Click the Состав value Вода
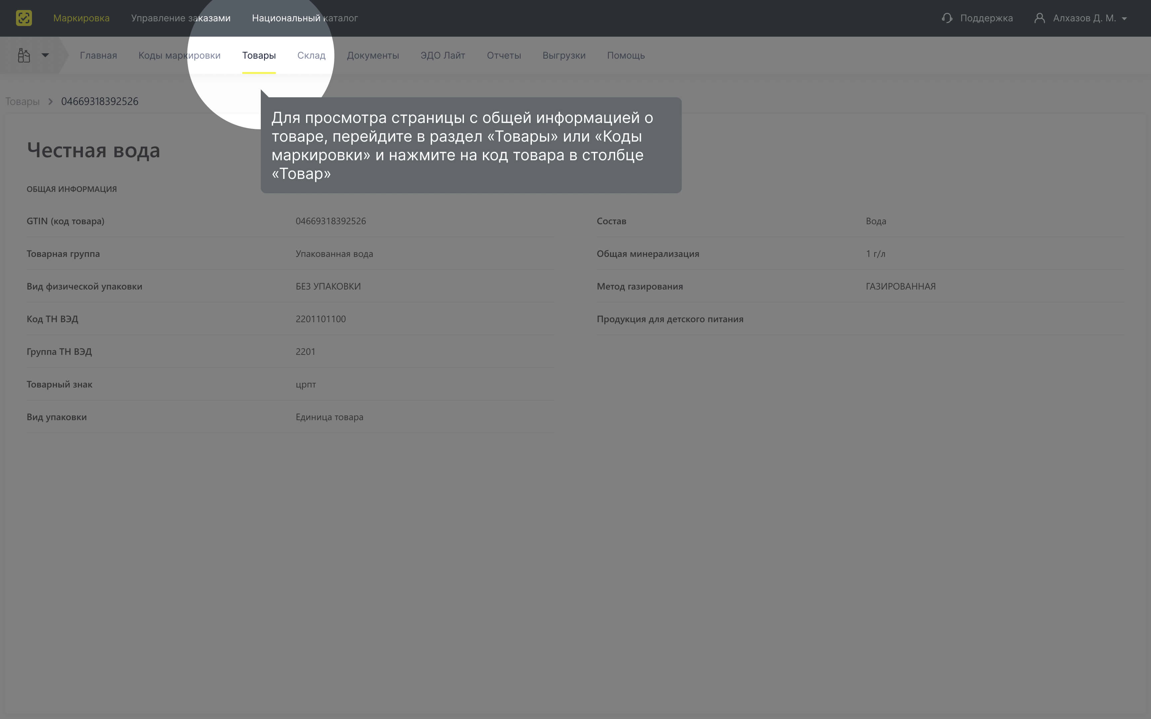Viewport: 1151px width, 719px height. click(x=876, y=221)
